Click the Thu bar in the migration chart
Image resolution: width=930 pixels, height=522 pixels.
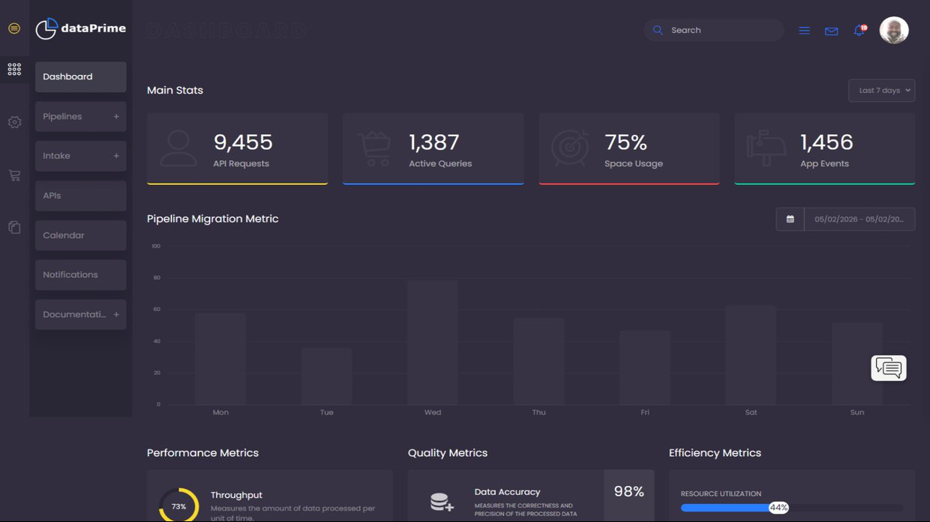538,361
